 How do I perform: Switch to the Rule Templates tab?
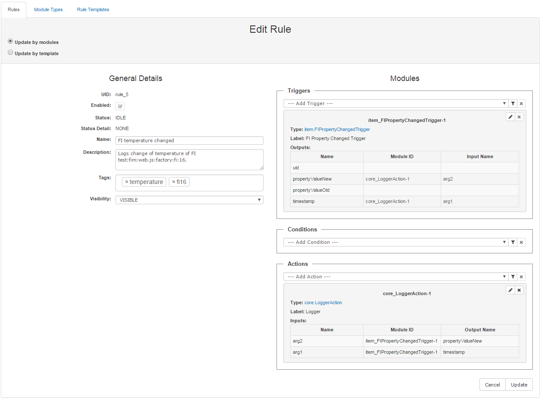pyautogui.click(x=93, y=9)
